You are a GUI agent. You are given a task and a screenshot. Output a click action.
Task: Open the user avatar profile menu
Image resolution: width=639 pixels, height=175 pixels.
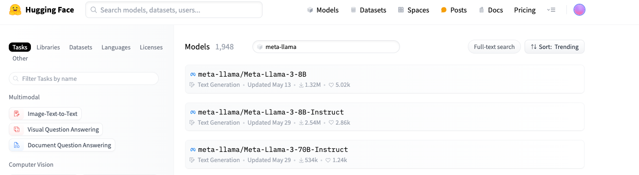pos(579,10)
